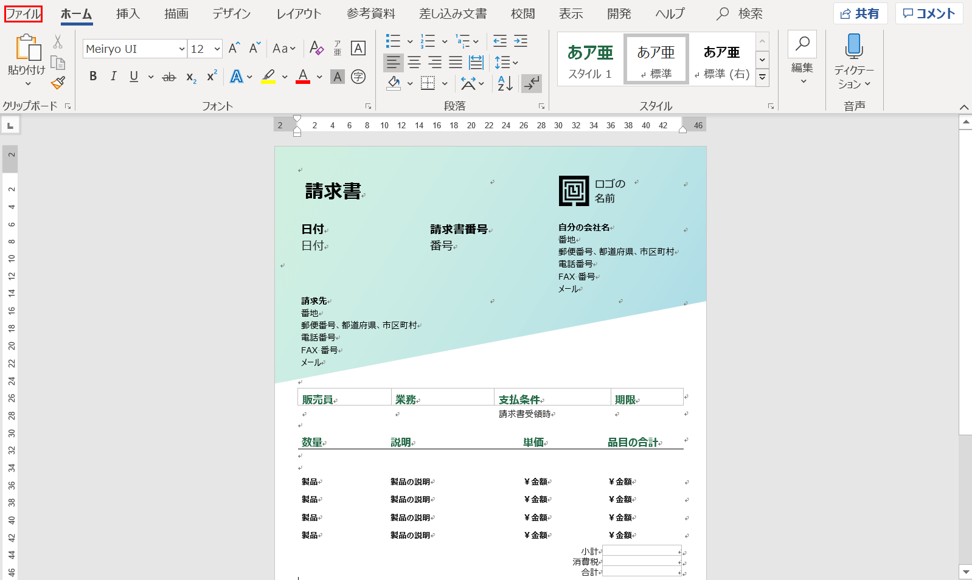Screen dimensions: 972x580
Task: Open the ファイル menu tab
Action: [x=23, y=13]
